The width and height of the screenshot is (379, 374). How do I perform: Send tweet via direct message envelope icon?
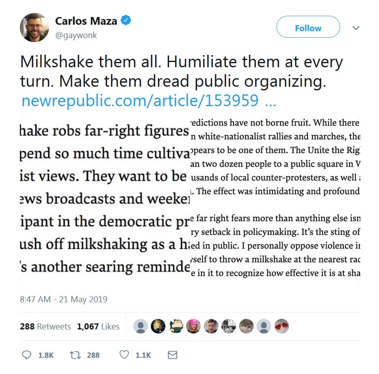point(172,355)
